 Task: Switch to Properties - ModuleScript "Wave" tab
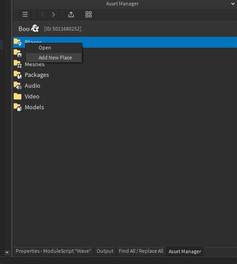pos(53,251)
